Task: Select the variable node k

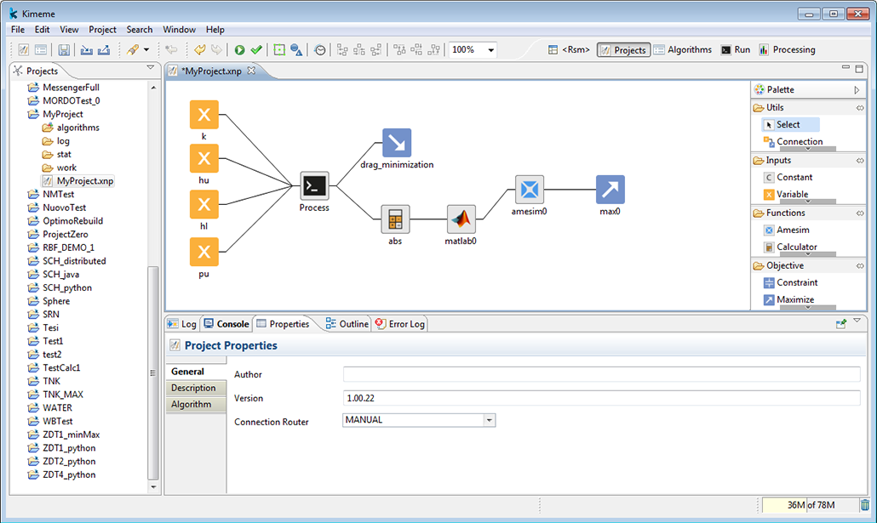Action: pyautogui.click(x=204, y=115)
